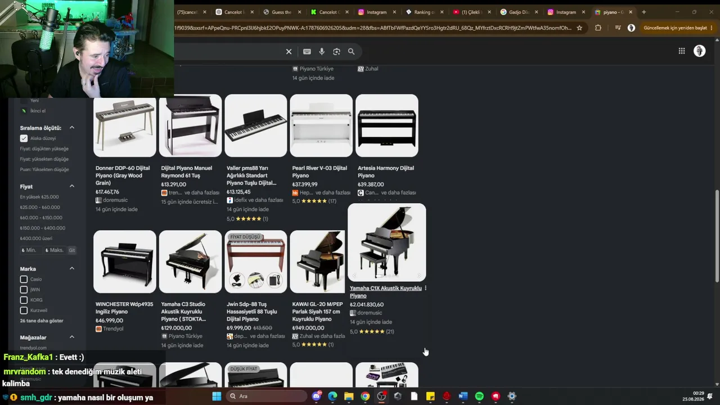Click the page vertical scrollbar thumb
720x405 pixels.
pos(717,236)
